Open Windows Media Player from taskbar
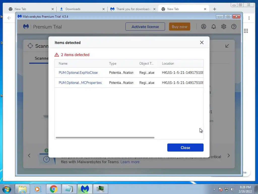The height and width of the screenshot is (194, 258). pos(38,189)
